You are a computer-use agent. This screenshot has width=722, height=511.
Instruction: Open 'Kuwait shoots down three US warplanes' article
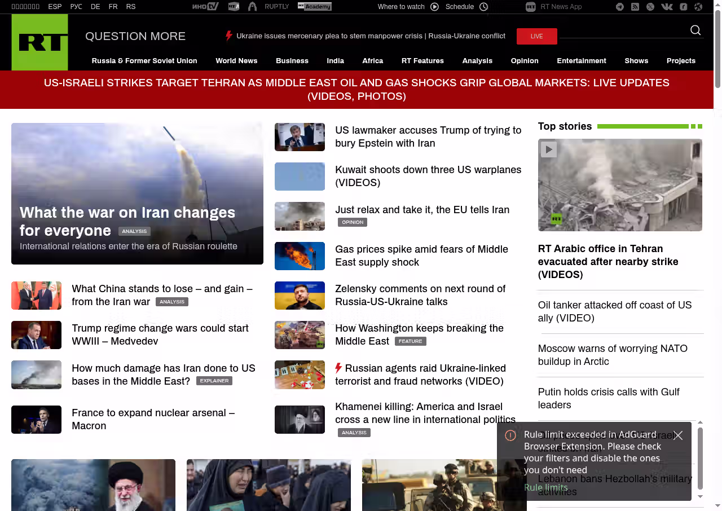coord(428,176)
